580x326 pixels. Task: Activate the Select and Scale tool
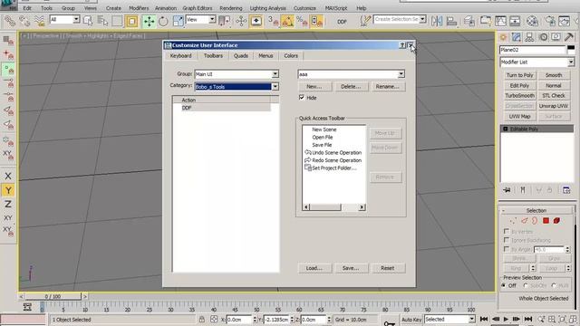pyautogui.click(x=178, y=21)
